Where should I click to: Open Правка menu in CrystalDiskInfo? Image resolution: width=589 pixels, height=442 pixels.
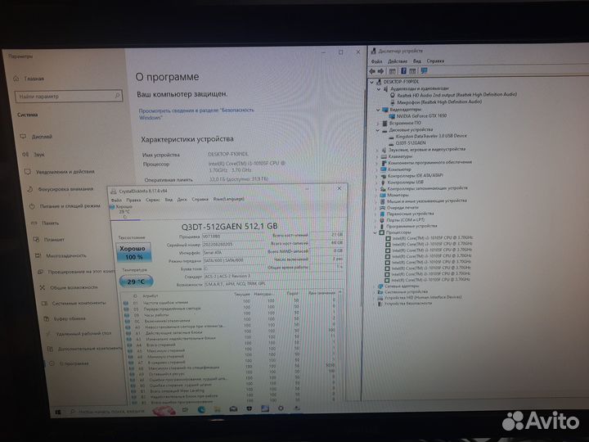(133, 201)
